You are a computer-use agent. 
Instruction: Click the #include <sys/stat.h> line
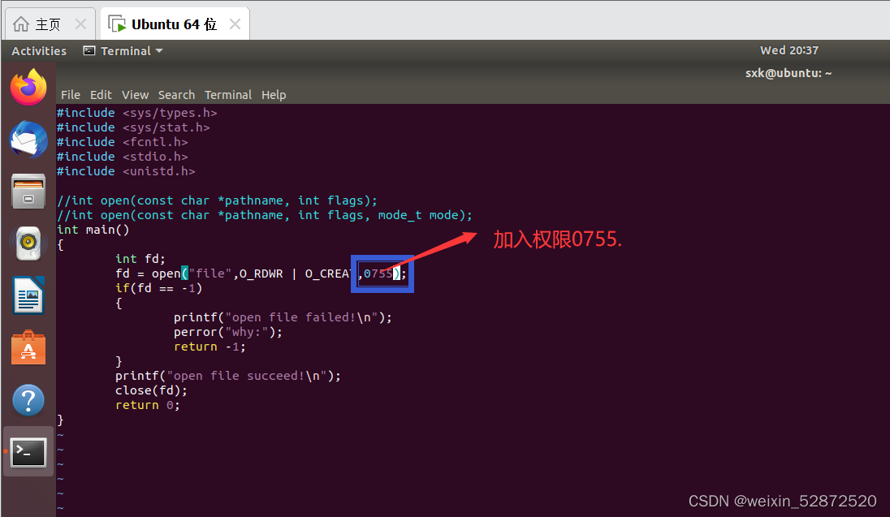(133, 127)
